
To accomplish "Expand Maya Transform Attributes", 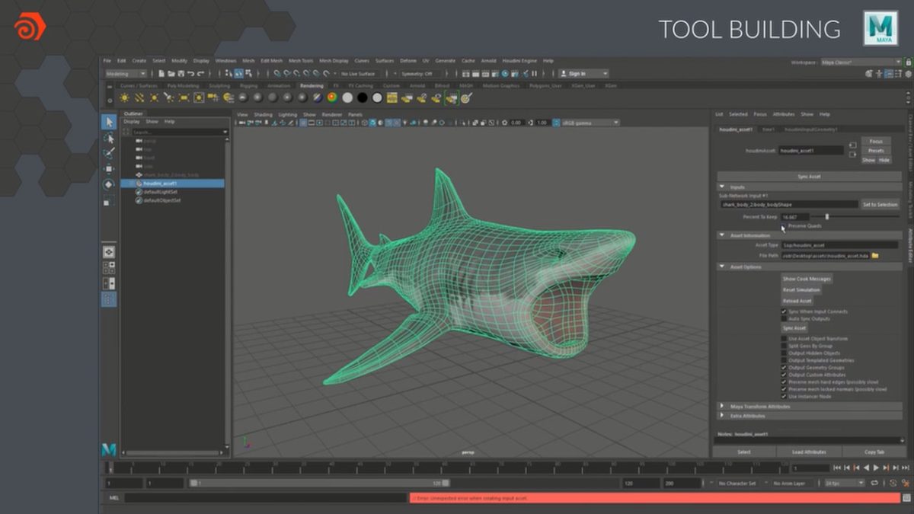I will pyautogui.click(x=721, y=406).
